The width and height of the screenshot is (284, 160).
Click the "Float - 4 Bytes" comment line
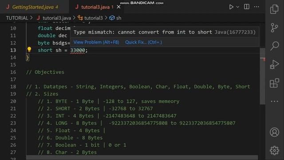(x=71, y=130)
